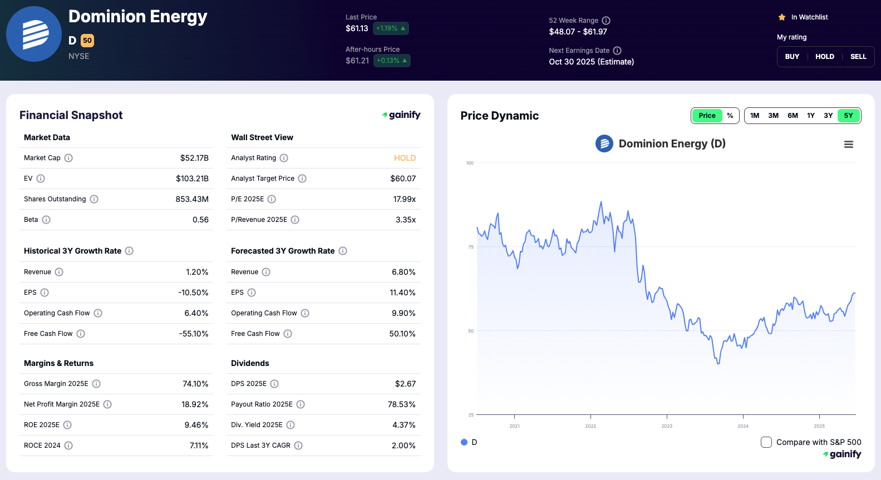Click the ROCE 2024 info icon

(68, 446)
